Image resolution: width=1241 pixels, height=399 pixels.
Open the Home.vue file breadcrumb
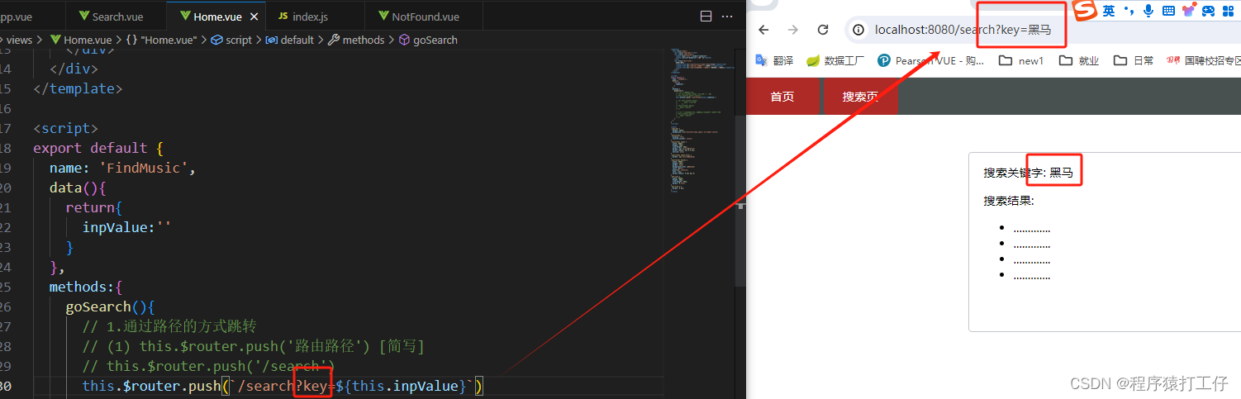click(x=80, y=40)
